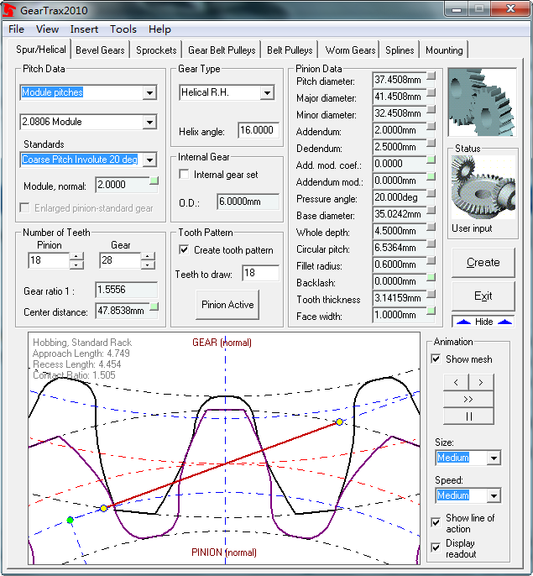Click the Helix angle input field

(x=259, y=130)
